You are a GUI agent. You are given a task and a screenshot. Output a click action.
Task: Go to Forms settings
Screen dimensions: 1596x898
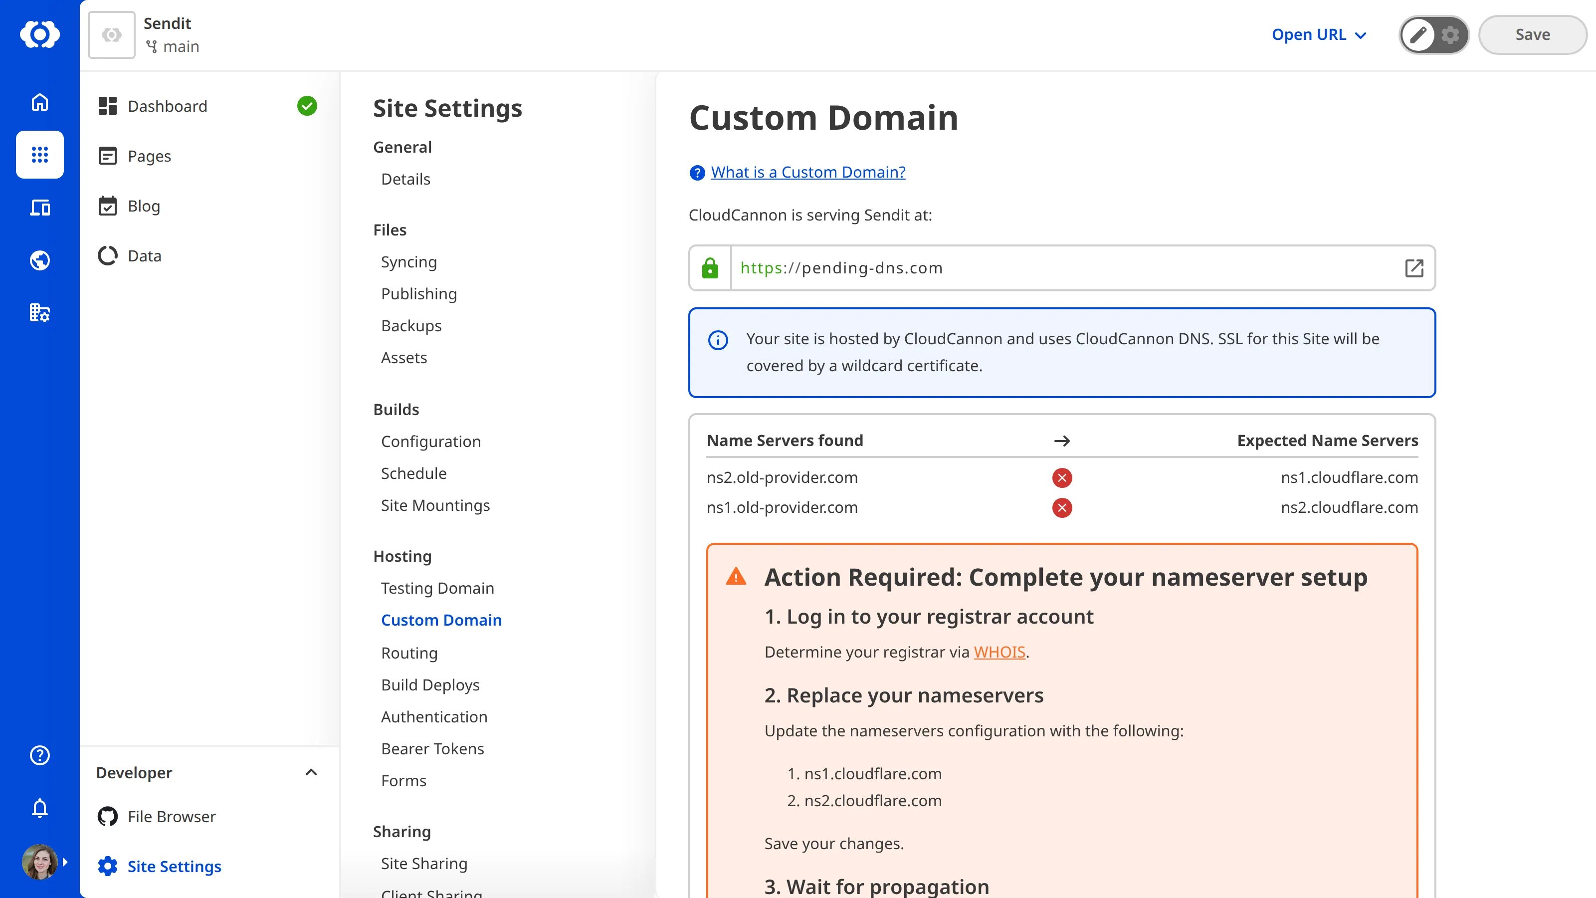[x=403, y=781]
